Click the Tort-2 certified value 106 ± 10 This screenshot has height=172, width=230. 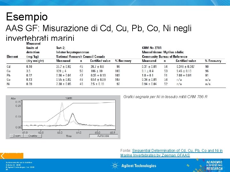(96, 71)
